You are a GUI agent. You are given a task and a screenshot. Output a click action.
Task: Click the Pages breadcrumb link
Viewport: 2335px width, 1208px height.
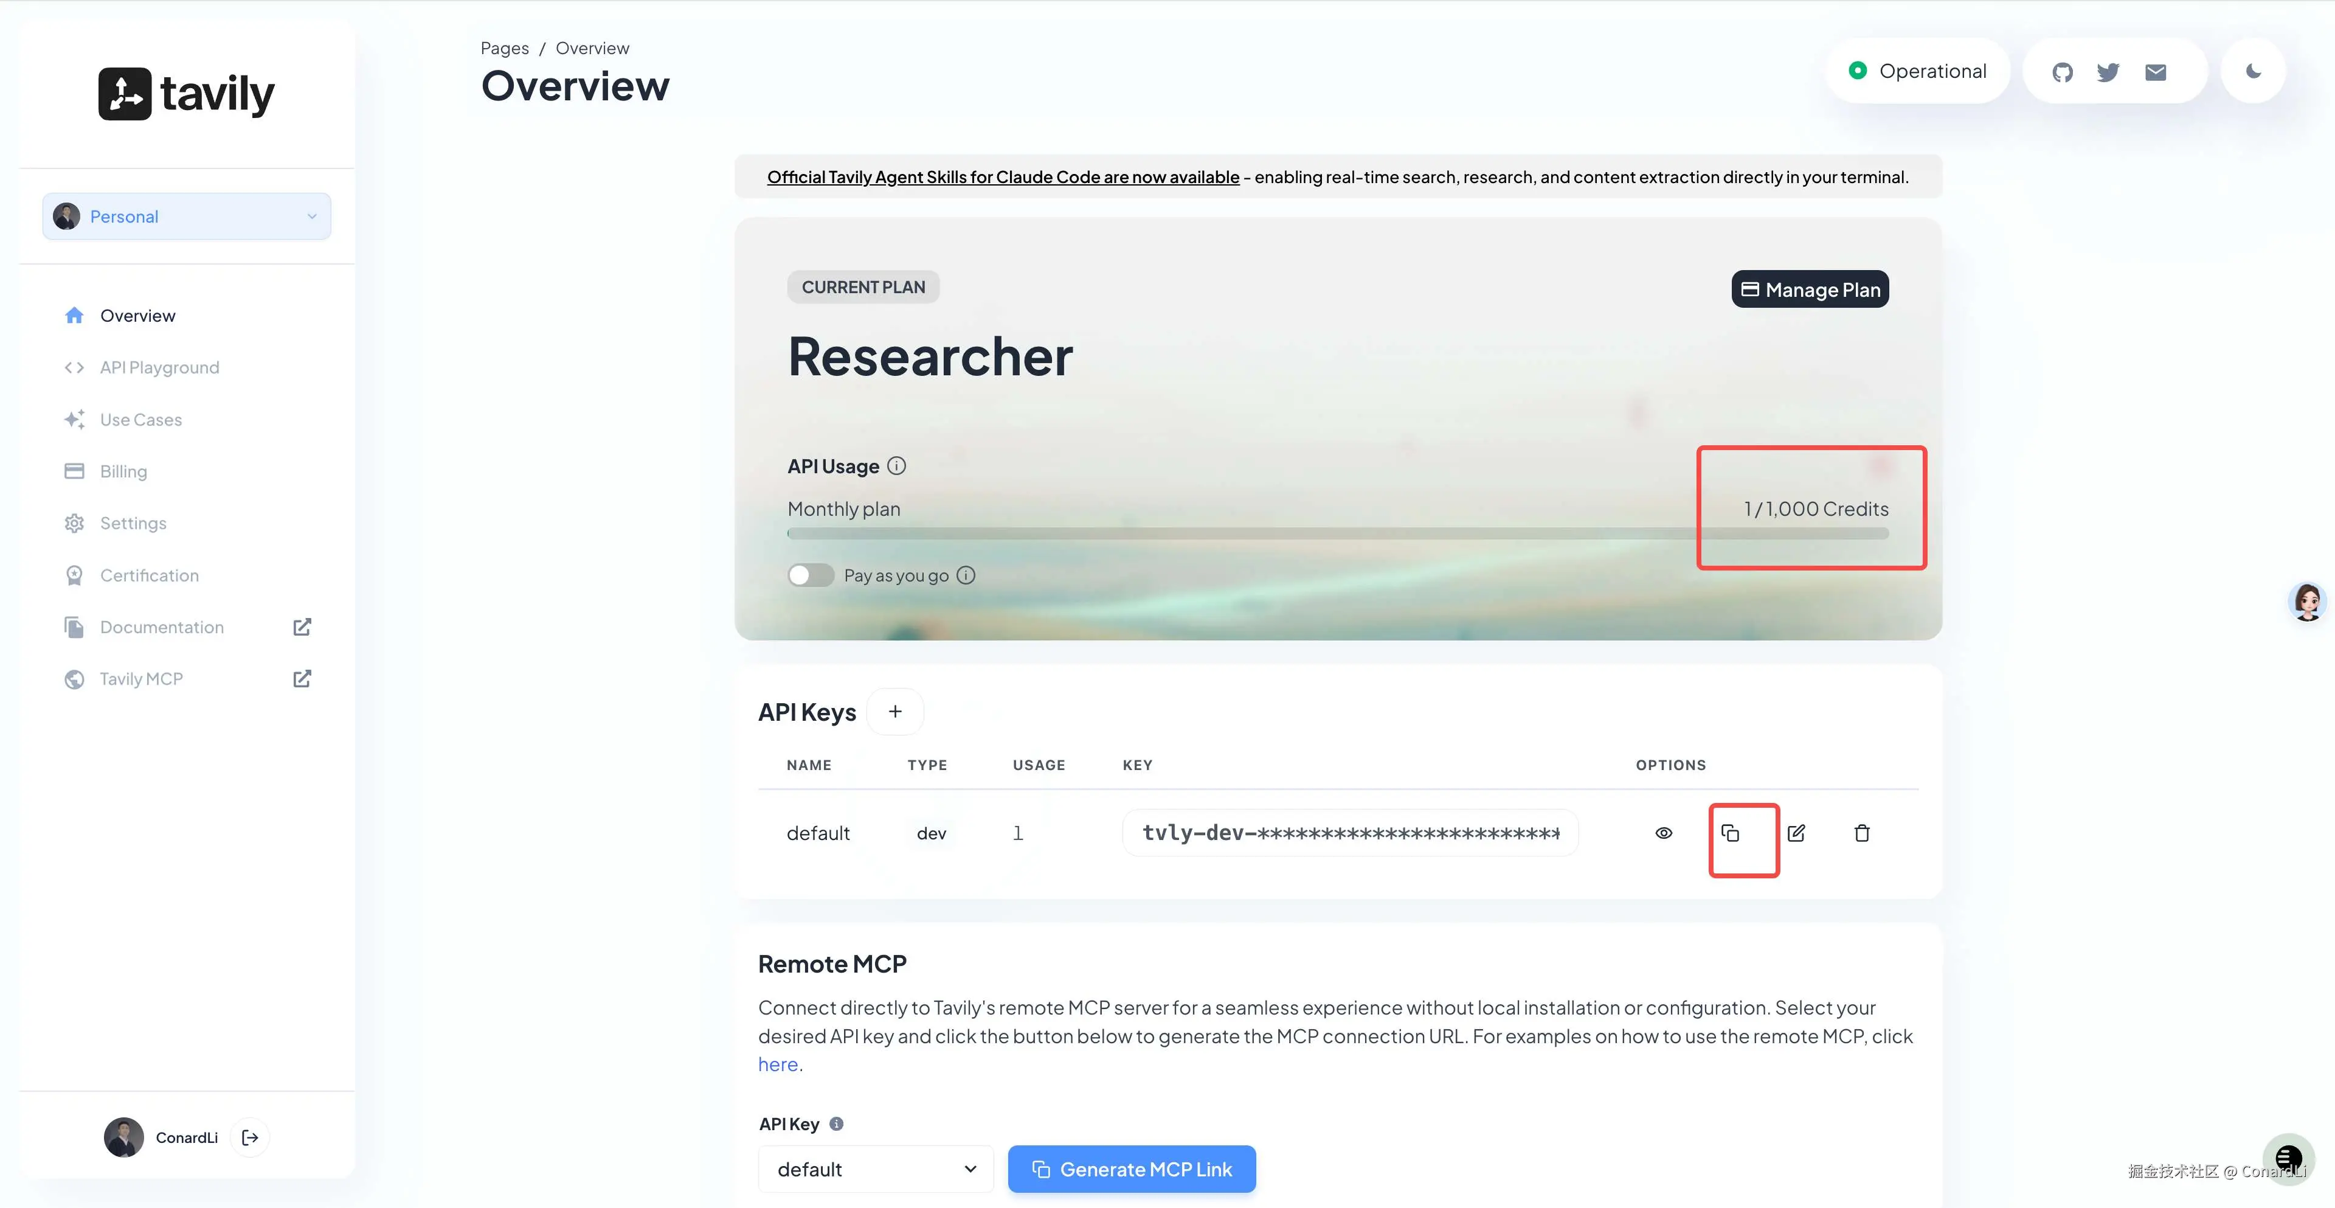[x=505, y=48]
